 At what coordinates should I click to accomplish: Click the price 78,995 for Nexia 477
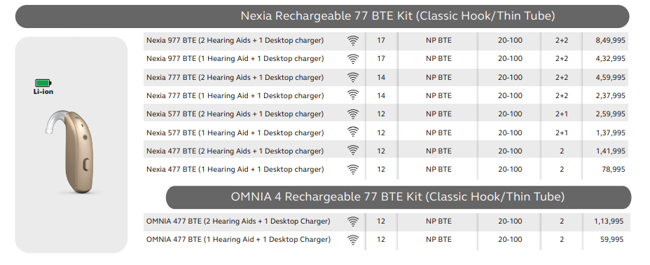tap(614, 169)
